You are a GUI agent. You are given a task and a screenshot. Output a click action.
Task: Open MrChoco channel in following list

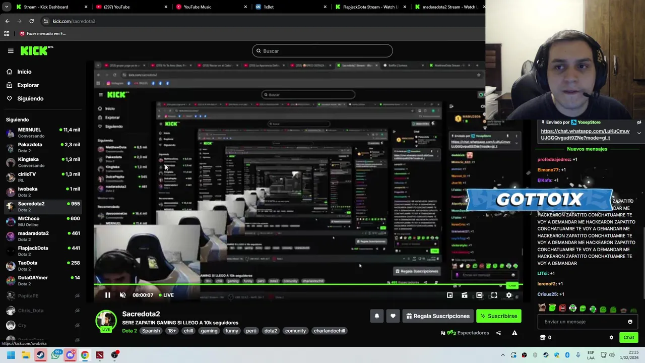(43, 221)
